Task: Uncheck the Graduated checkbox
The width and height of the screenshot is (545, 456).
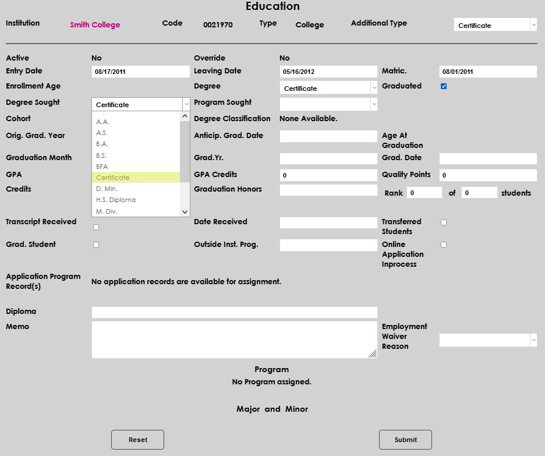Action: [444, 86]
